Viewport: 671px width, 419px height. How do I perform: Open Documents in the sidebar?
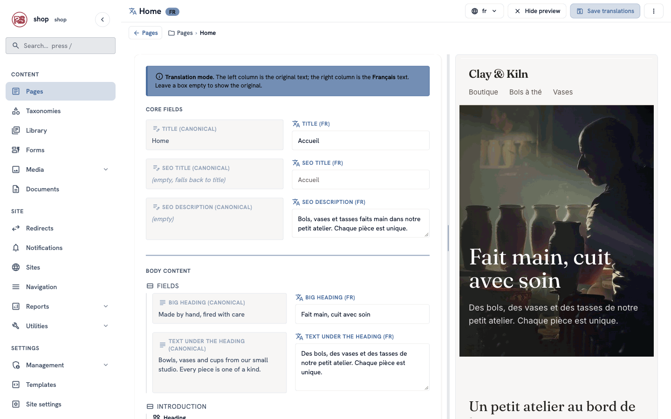(x=61, y=189)
